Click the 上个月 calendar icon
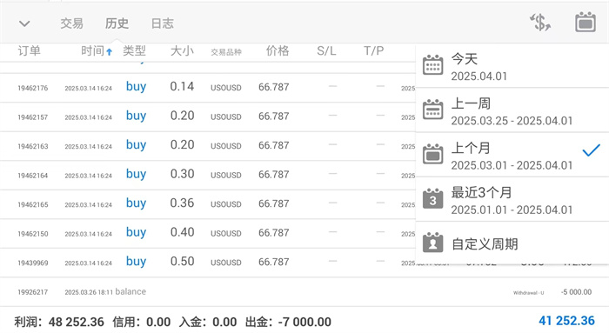 coord(432,154)
